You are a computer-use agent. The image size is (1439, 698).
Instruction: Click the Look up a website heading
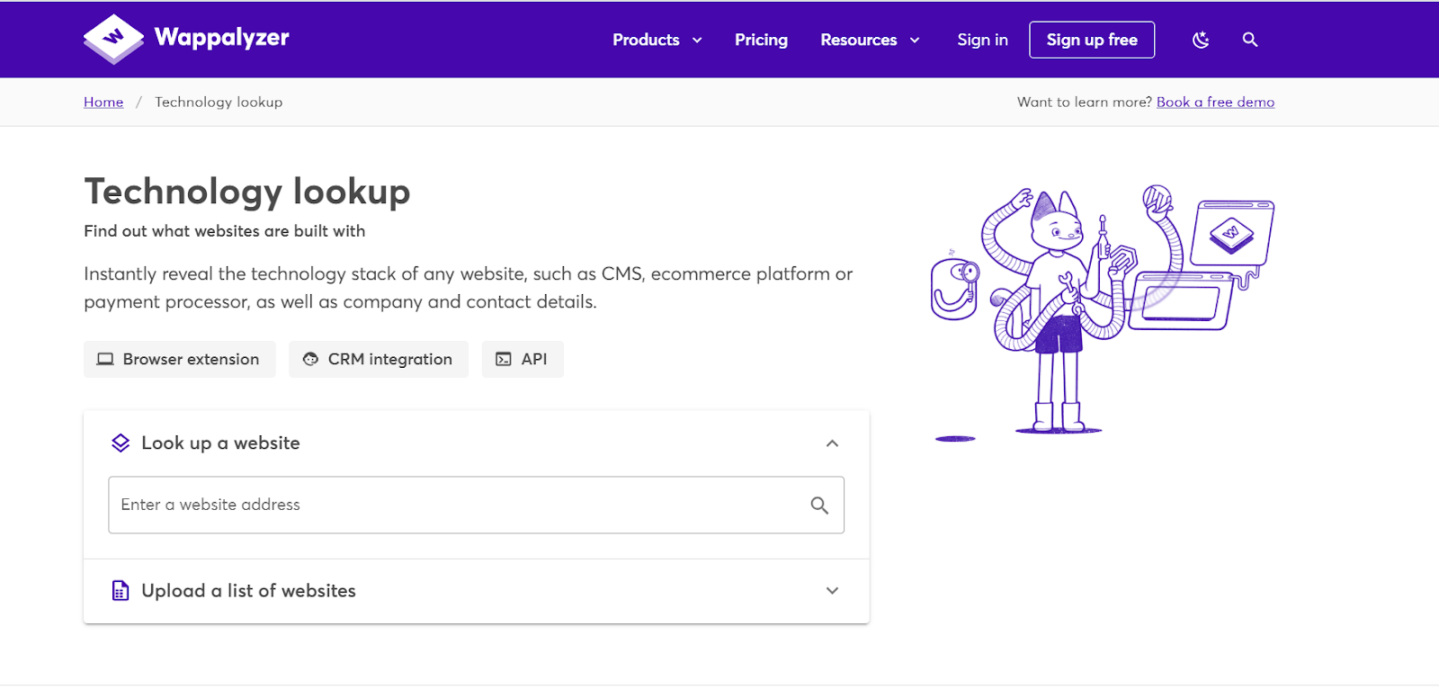220,443
